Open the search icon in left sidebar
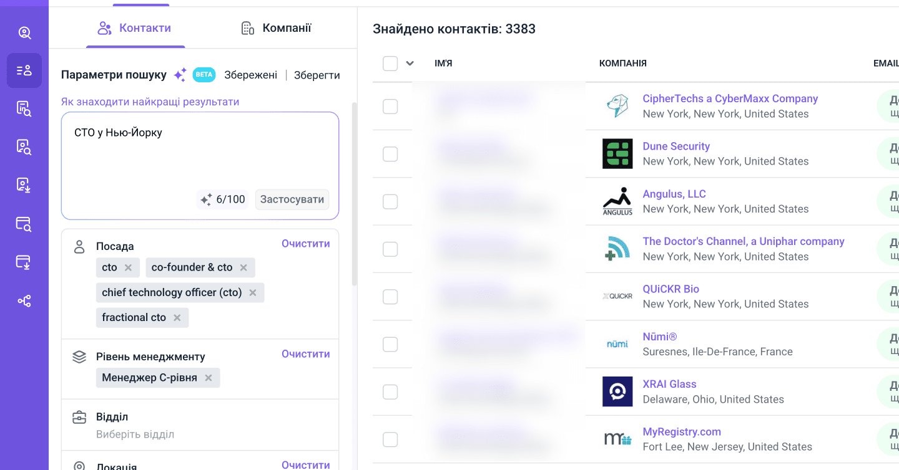 pos(24,33)
